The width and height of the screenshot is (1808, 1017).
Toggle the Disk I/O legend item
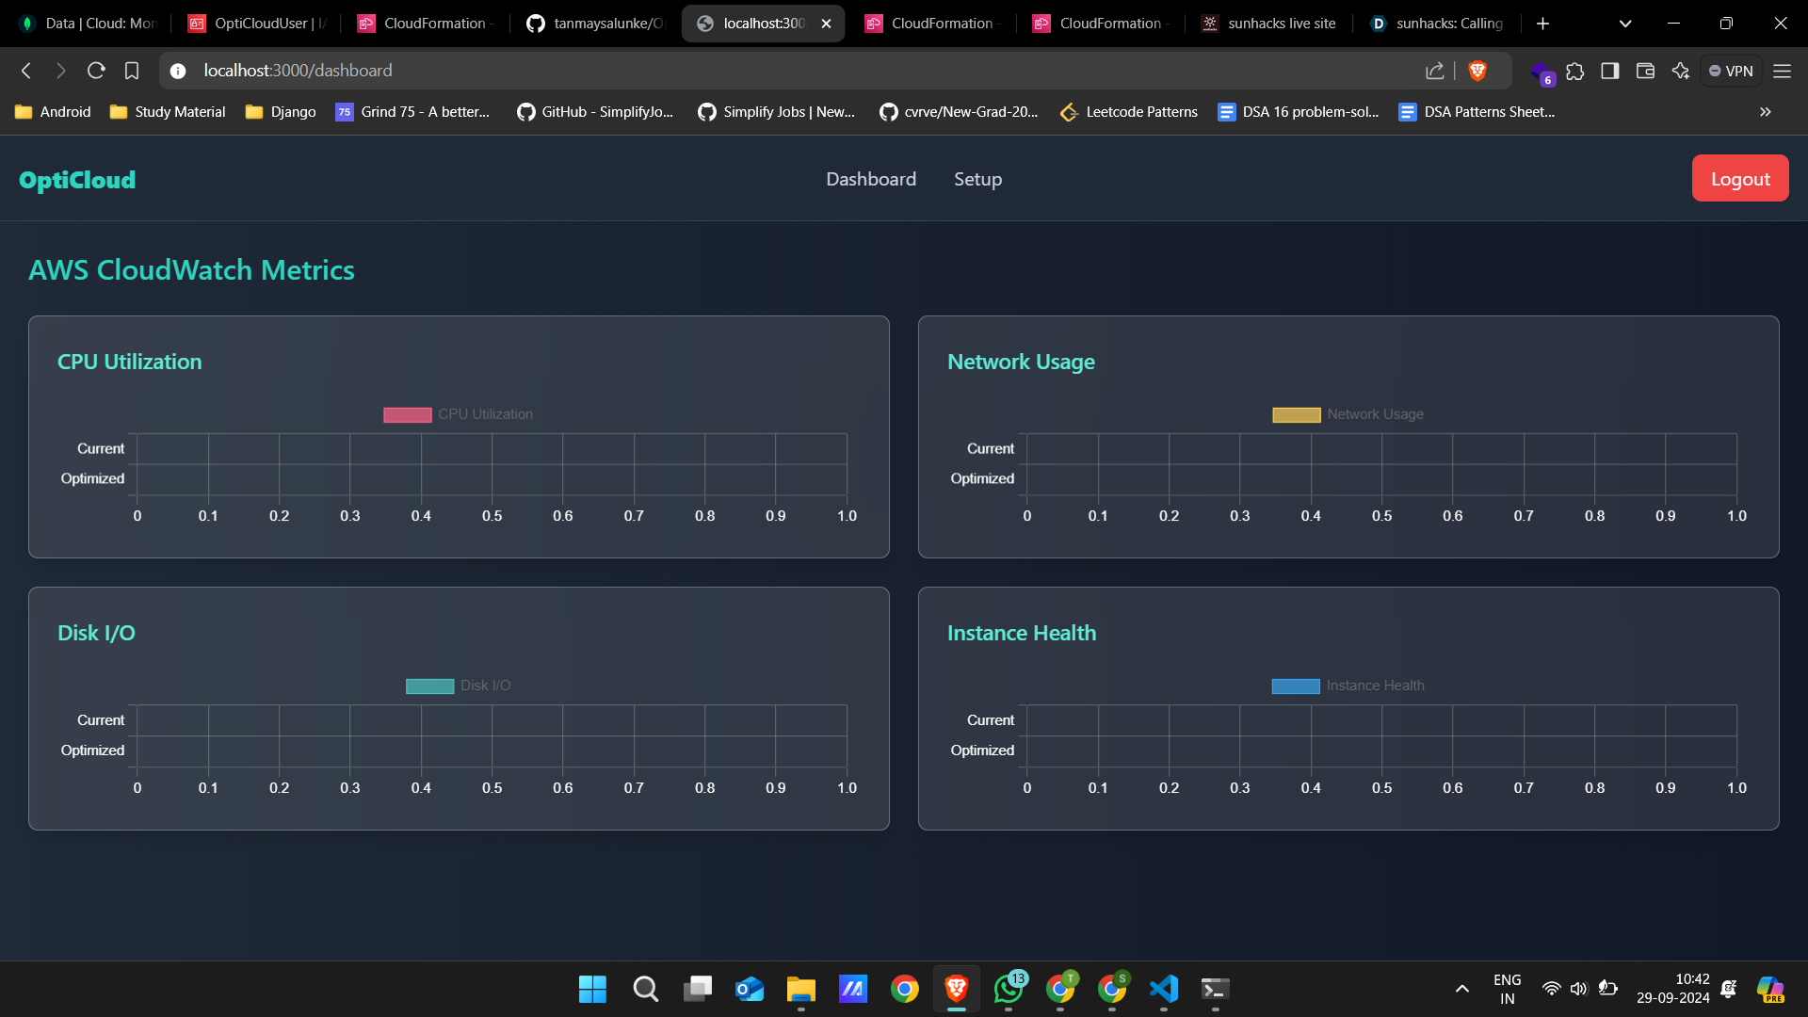pos(459,686)
